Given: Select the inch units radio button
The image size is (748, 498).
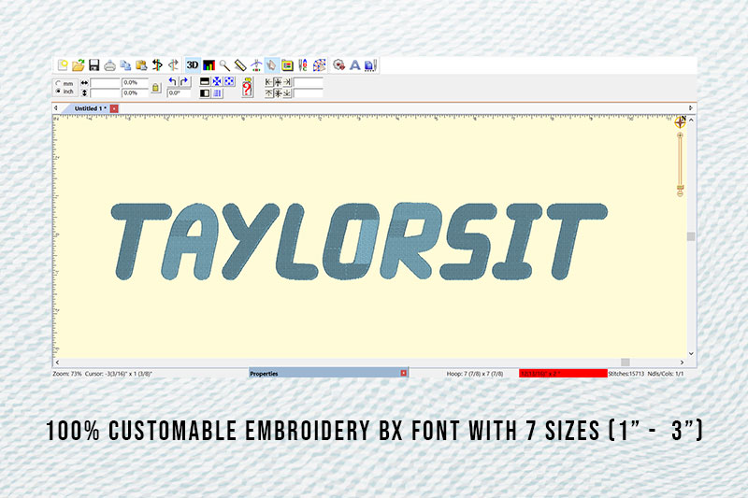Looking at the screenshot, I should pyautogui.click(x=58, y=91).
